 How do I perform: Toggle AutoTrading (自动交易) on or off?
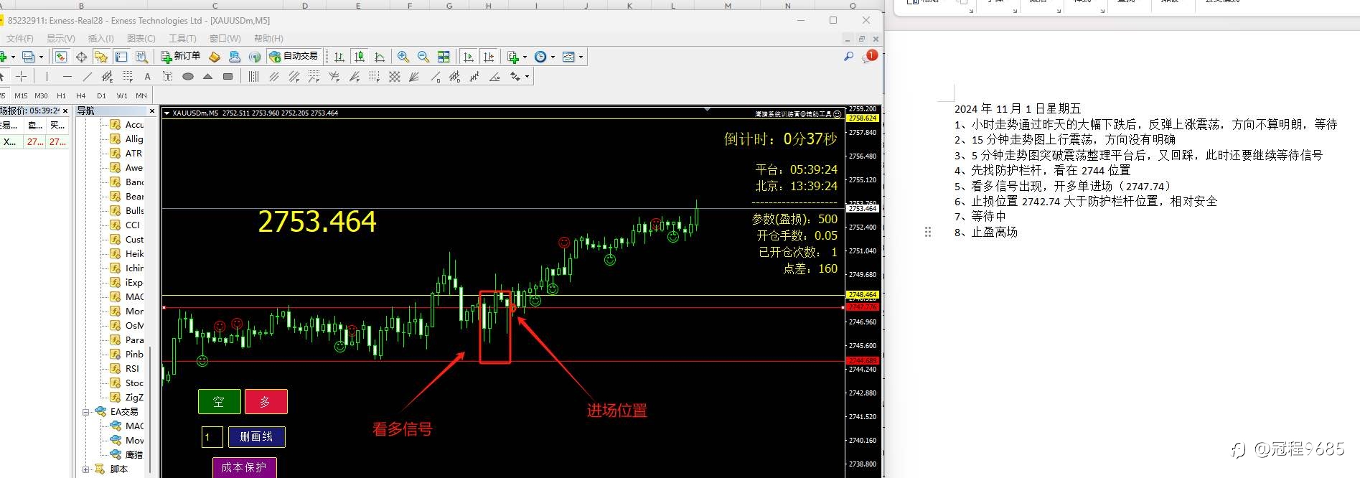coord(294,56)
